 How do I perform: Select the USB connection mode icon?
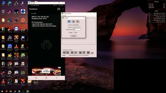click(x=73, y=22)
